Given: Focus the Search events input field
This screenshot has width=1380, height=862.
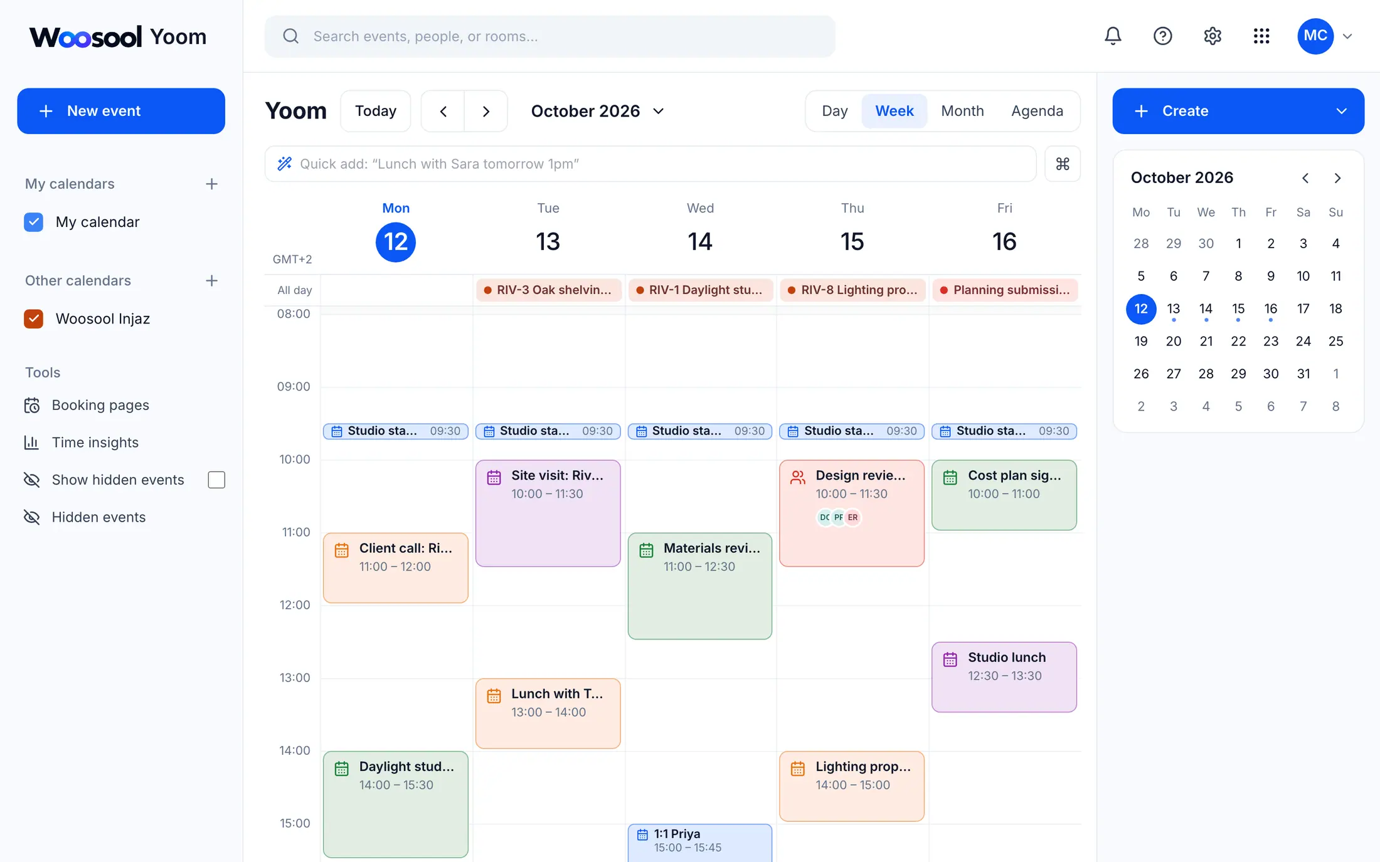Looking at the screenshot, I should [549, 36].
